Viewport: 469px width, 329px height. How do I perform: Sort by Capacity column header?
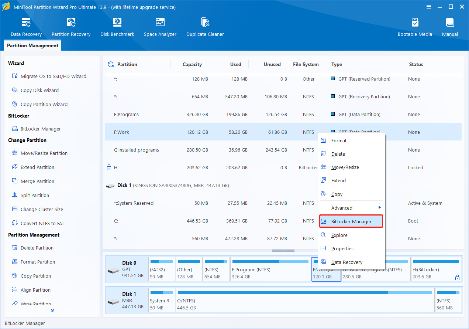coord(192,64)
